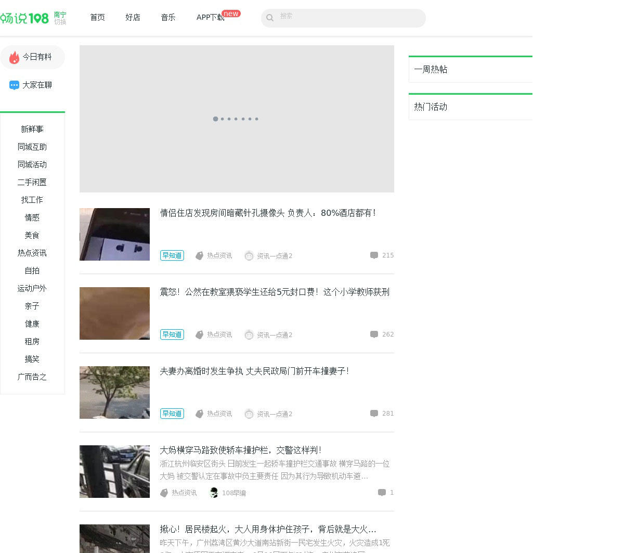
Task: Focus the 搜索 search input field
Action: click(348, 18)
